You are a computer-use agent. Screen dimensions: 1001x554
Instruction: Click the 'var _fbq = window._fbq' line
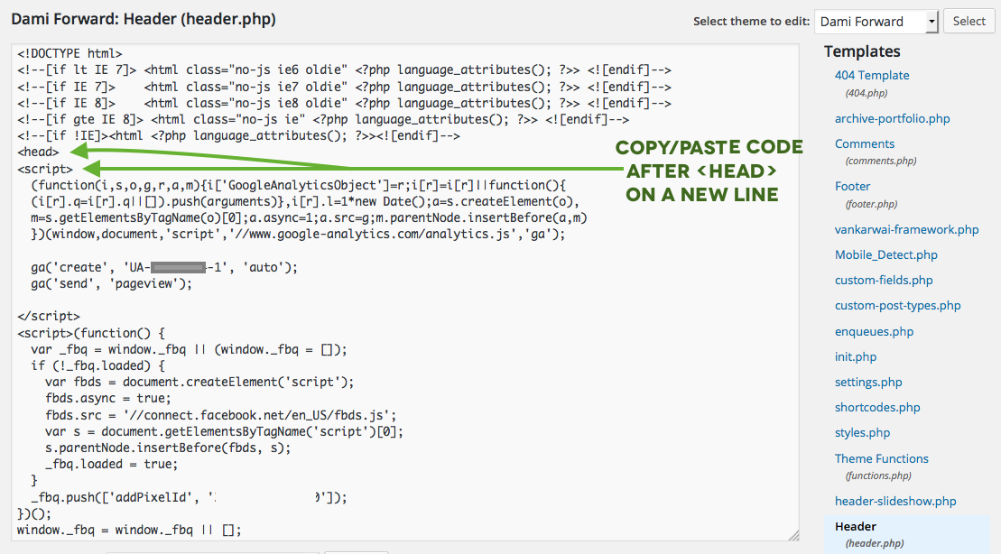pos(189,349)
